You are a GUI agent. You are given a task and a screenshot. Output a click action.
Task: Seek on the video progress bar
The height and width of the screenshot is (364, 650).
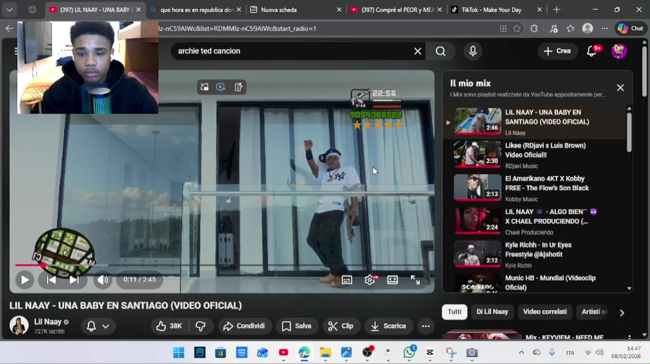tap(222, 265)
